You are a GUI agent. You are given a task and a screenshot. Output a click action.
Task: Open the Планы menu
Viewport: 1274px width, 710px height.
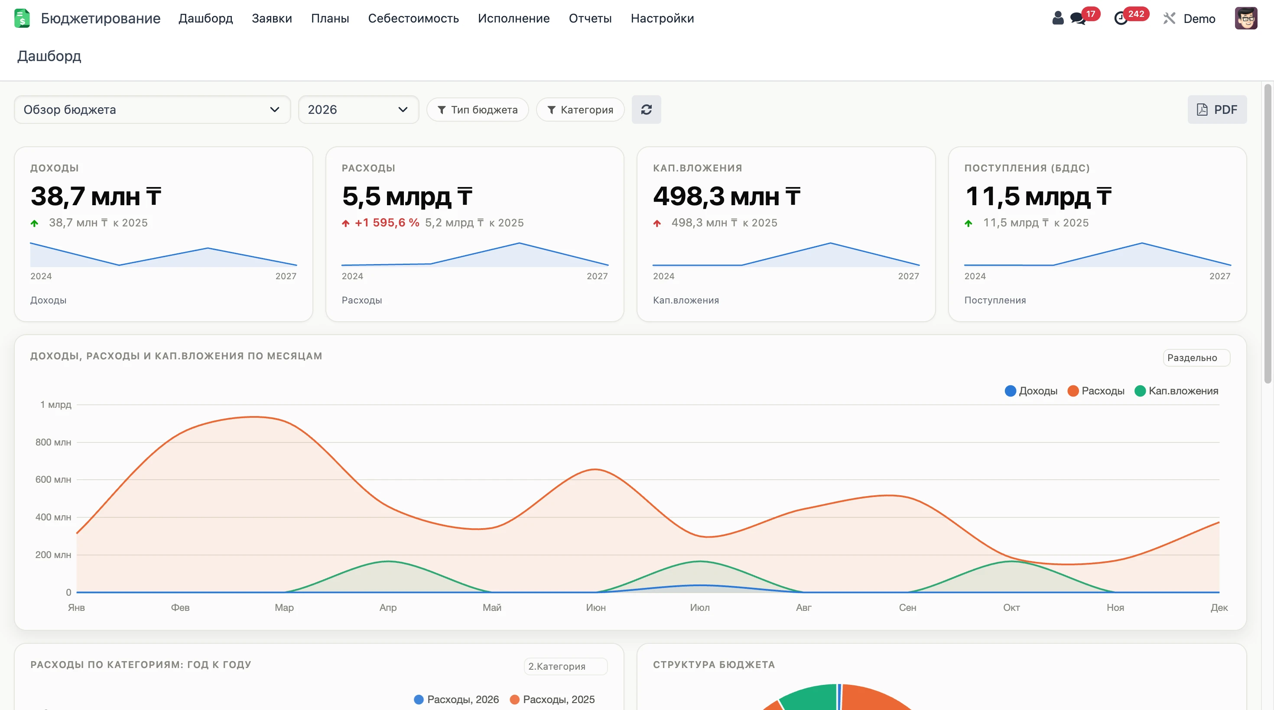coord(330,18)
